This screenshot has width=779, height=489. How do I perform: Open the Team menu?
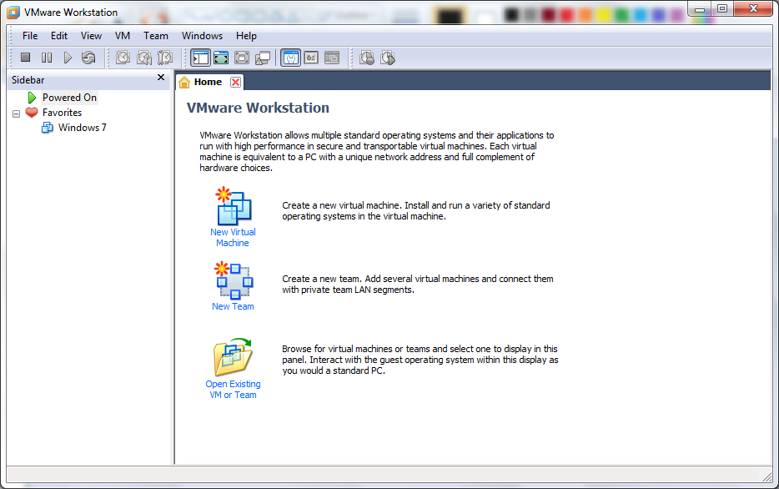pos(156,36)
